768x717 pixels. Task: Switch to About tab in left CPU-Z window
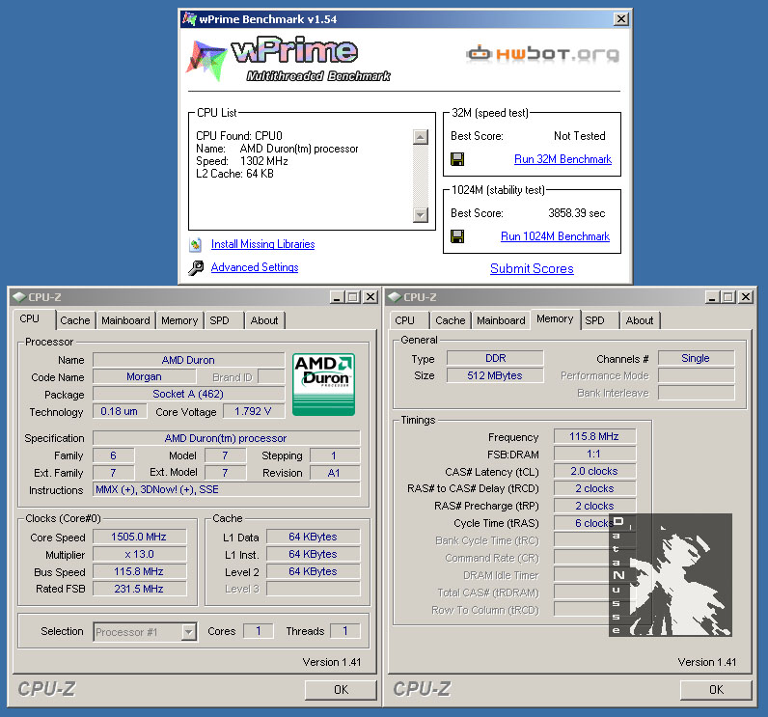264,320
